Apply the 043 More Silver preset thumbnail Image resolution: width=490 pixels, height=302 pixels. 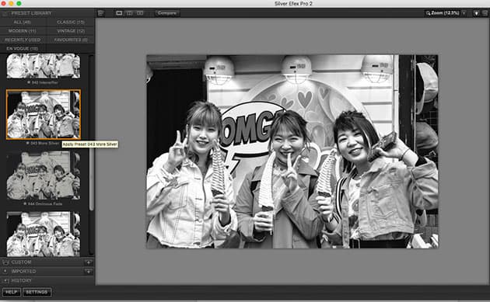pos(44,114)
